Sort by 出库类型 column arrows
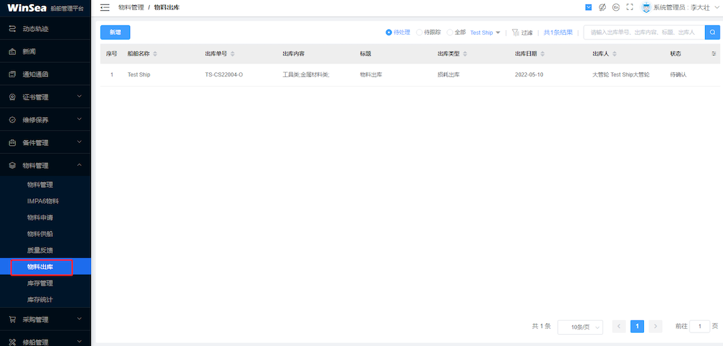 (x=465, y=54)
